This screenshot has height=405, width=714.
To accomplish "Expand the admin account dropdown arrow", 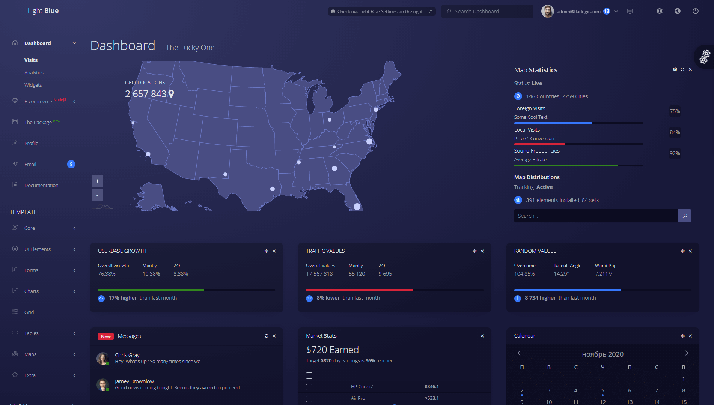I will pyautogui.click(x=616, y=11).
